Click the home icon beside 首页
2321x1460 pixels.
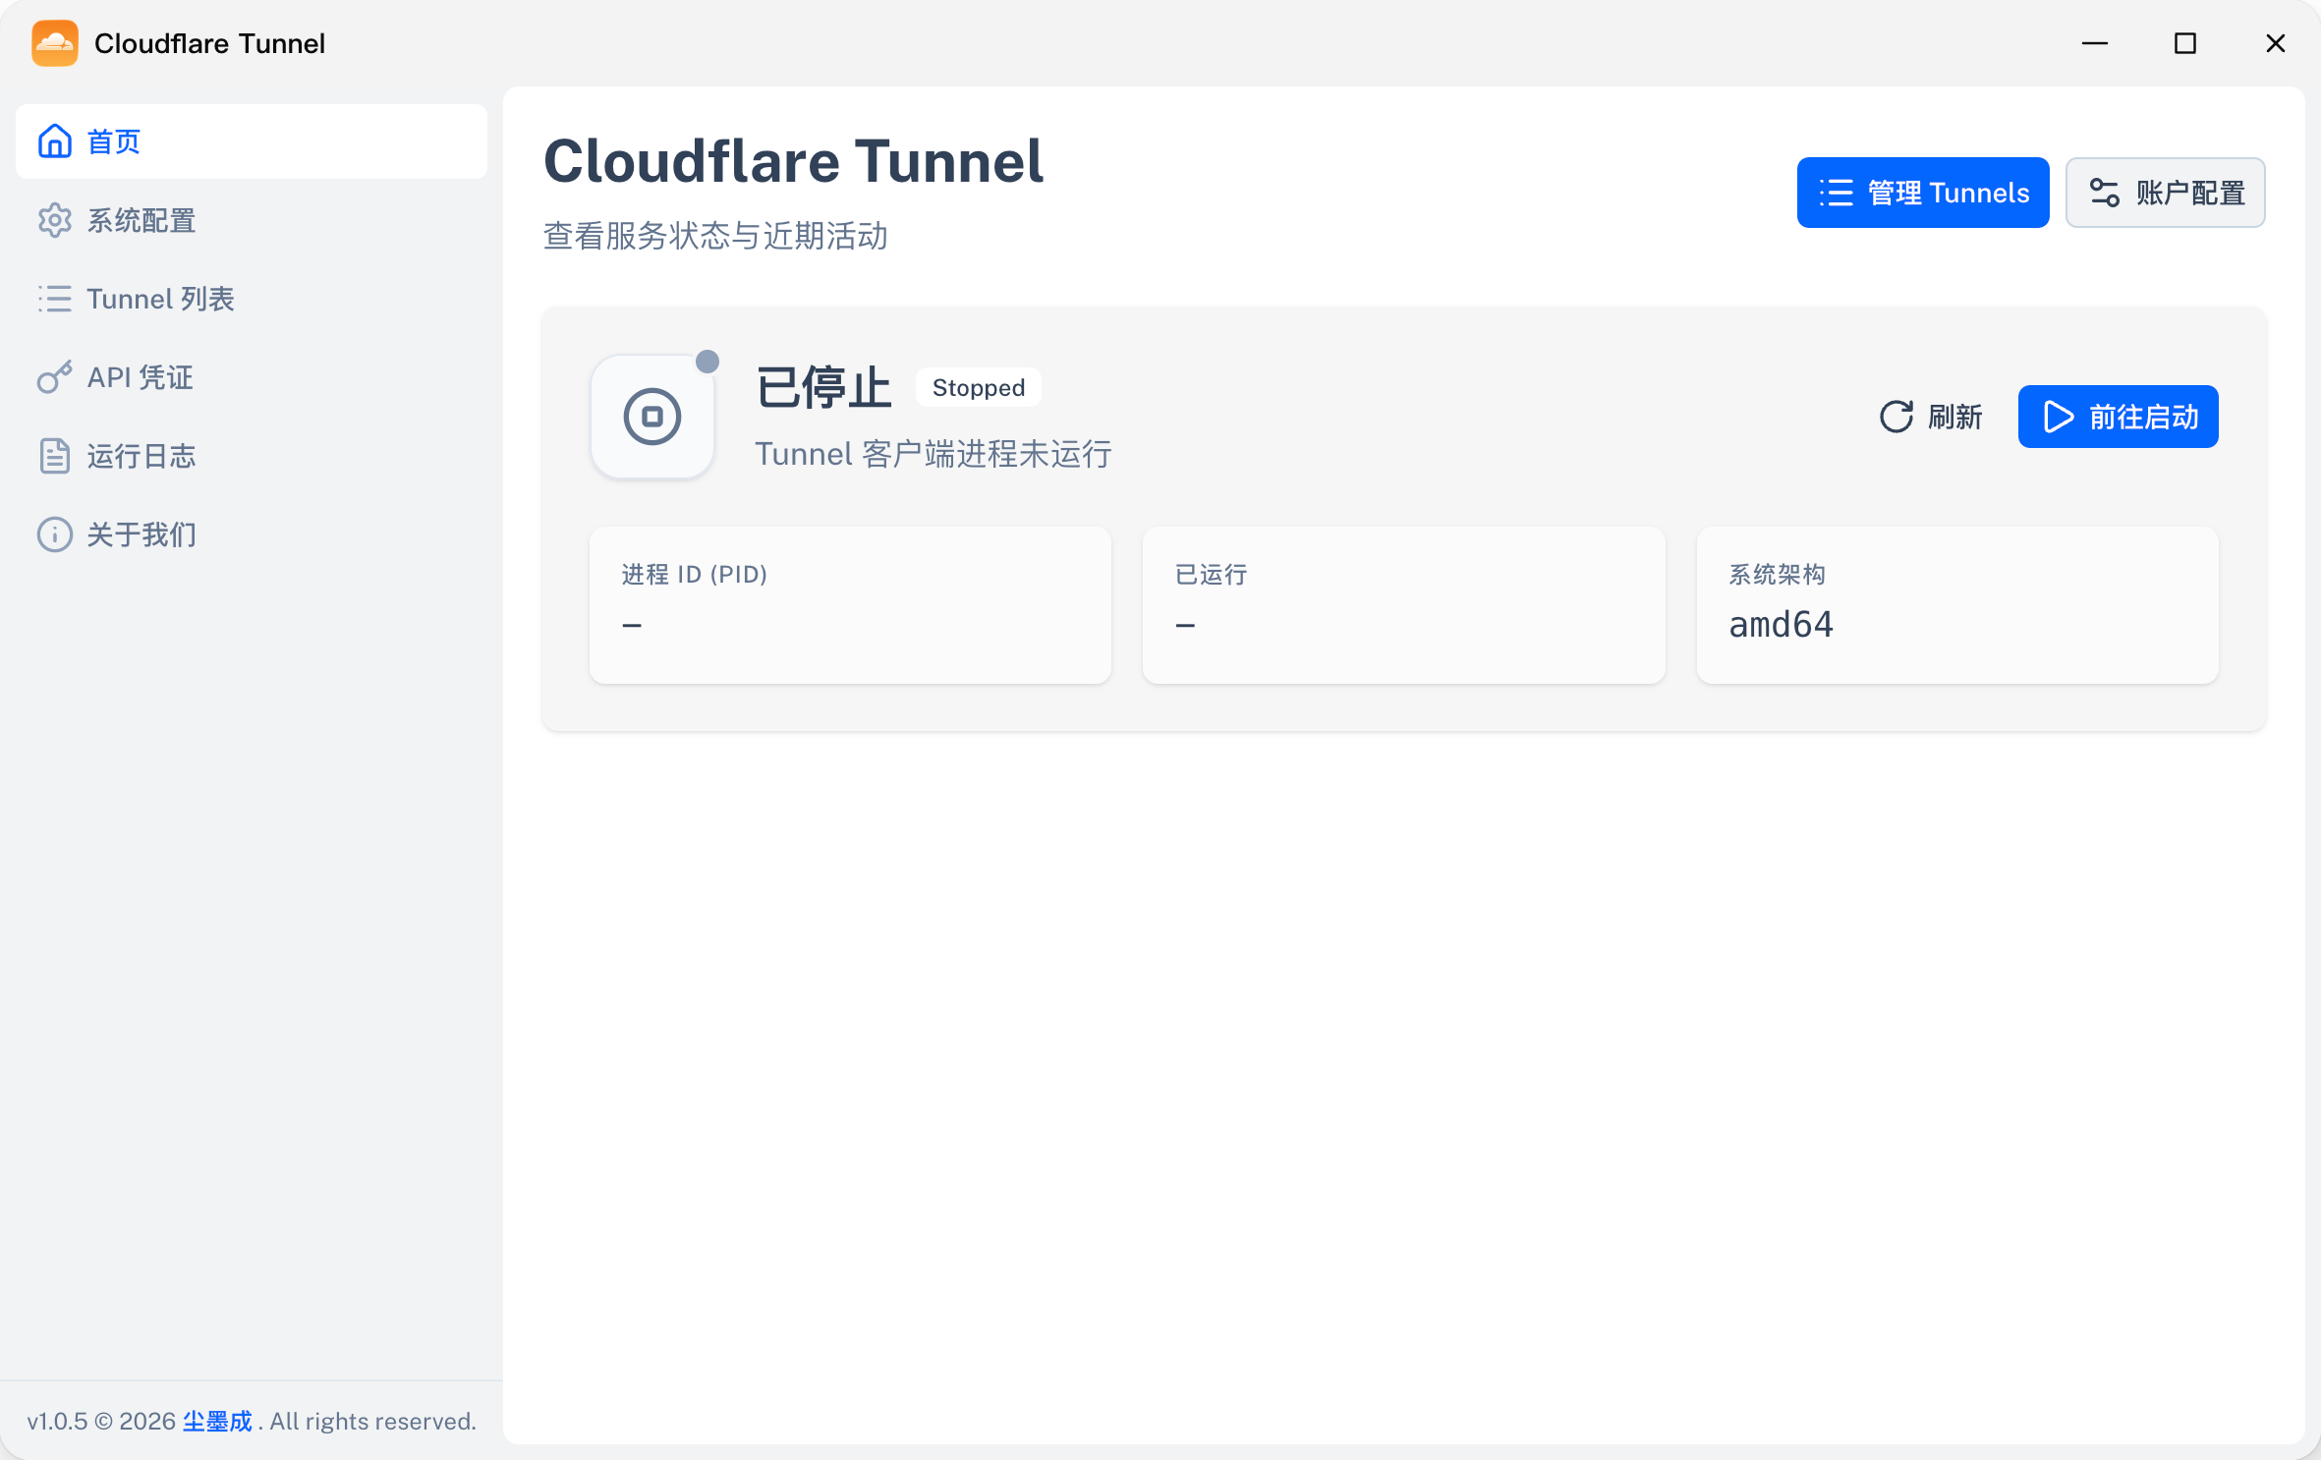(54, 141)
